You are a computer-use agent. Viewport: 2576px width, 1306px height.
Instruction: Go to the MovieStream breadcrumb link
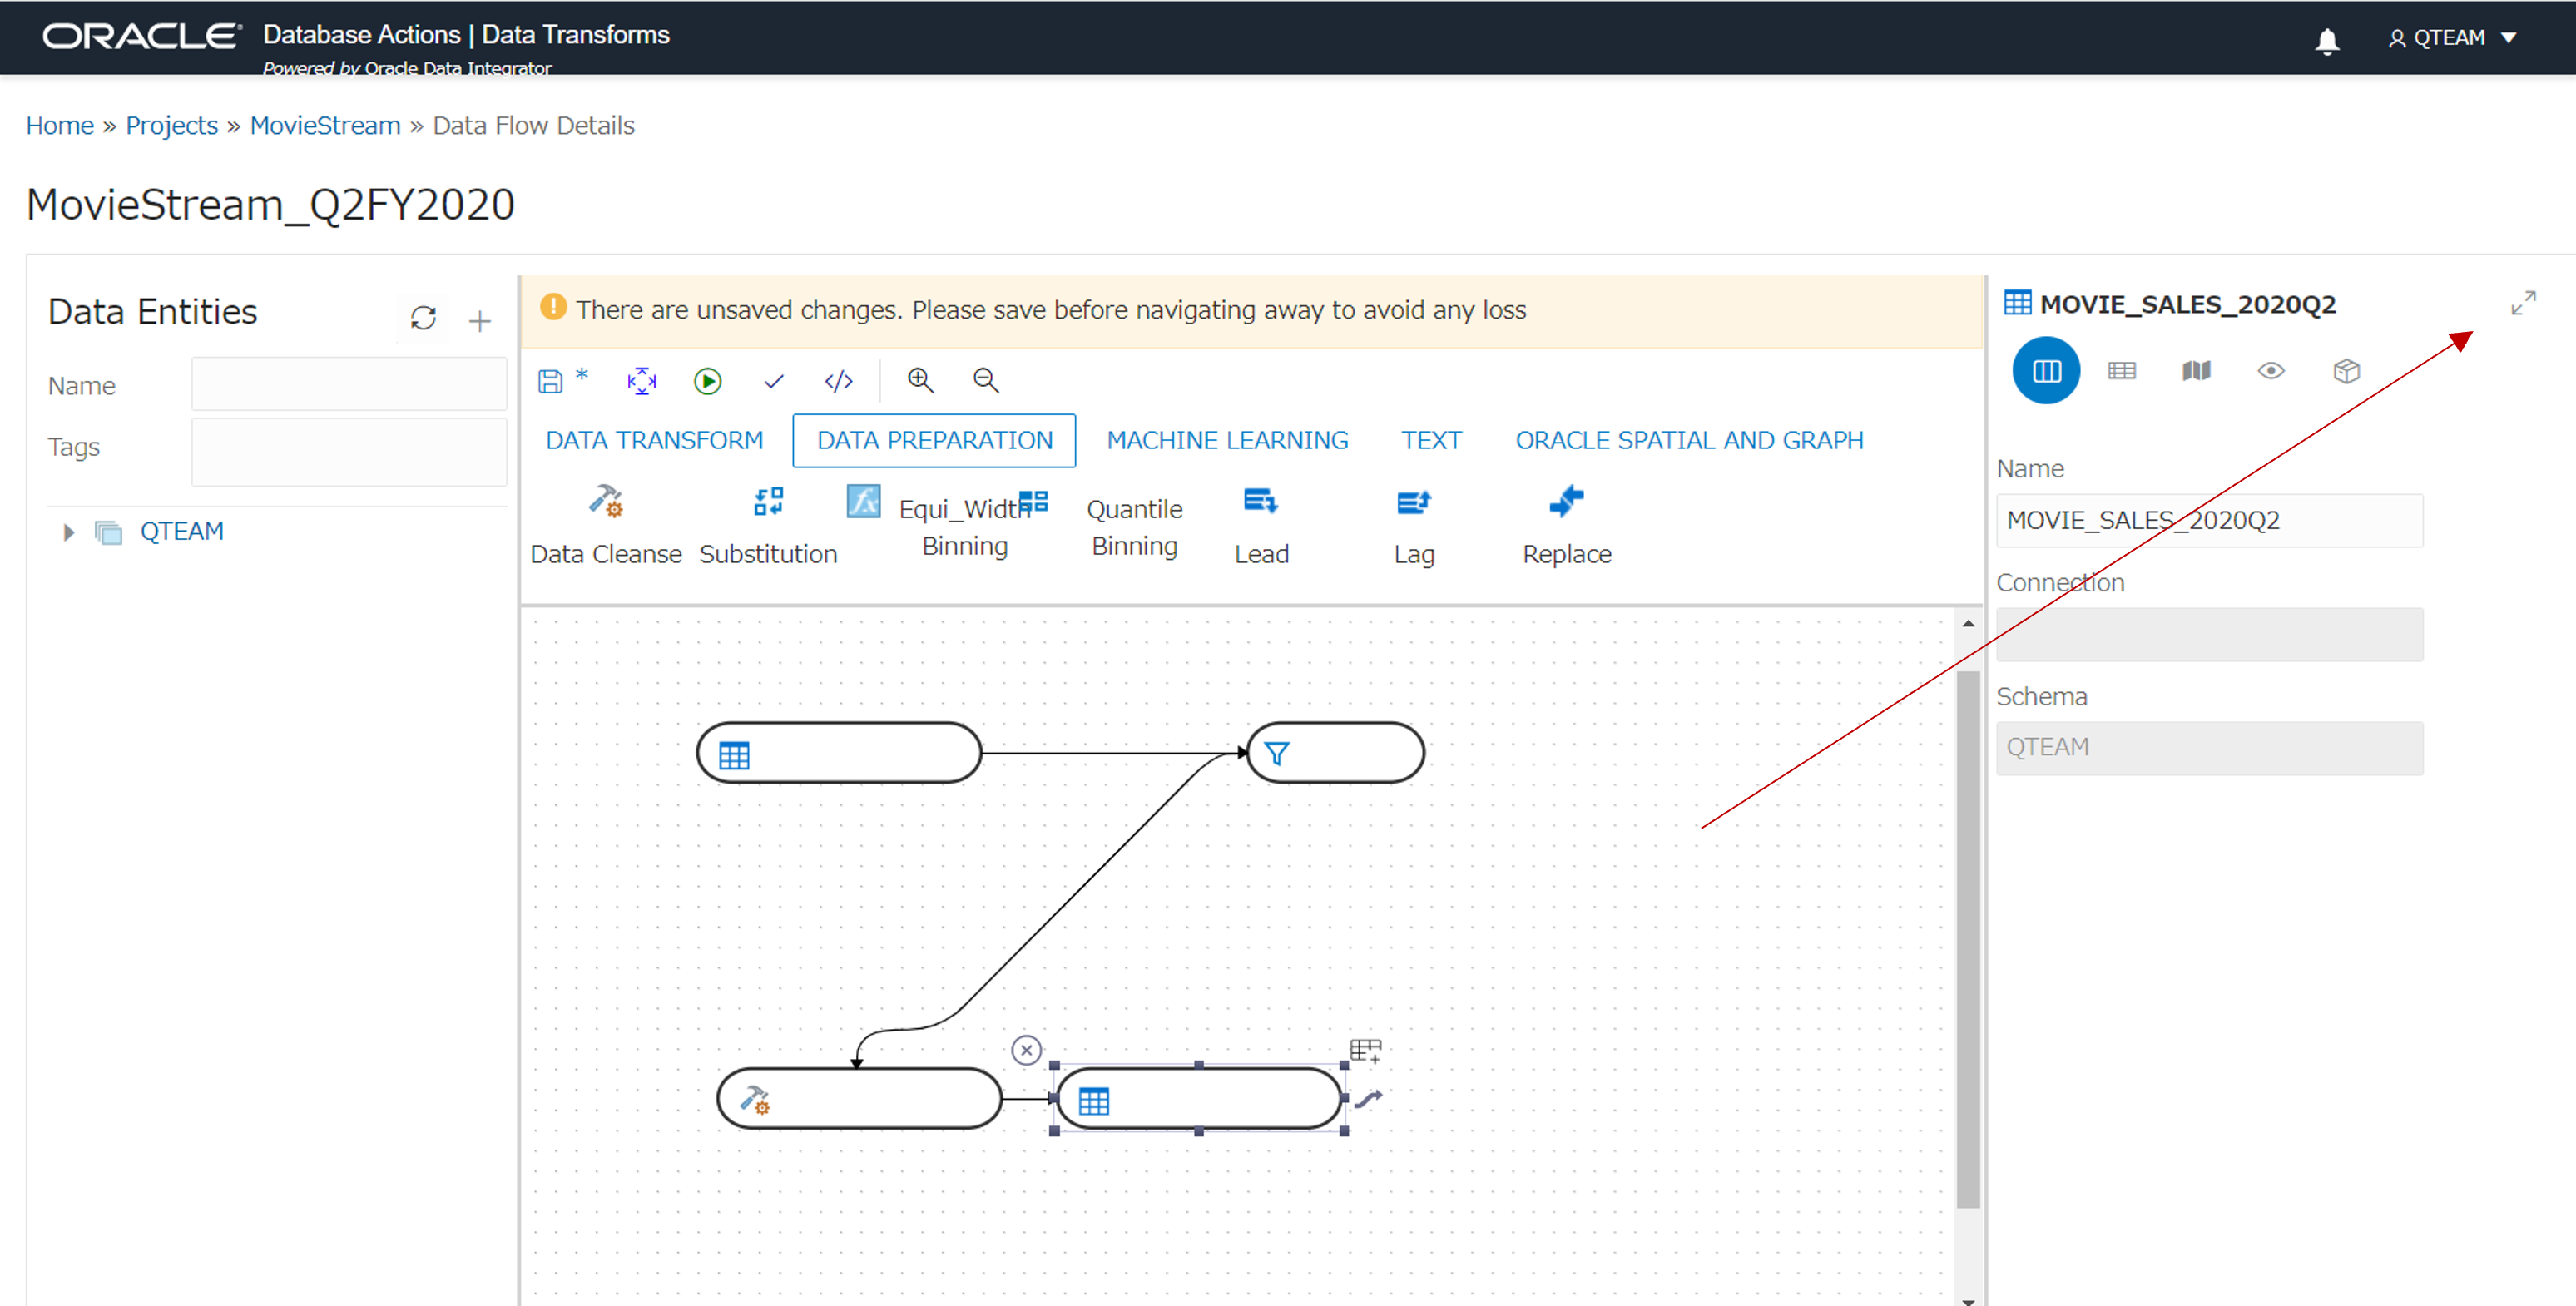(x=325, y=125)
